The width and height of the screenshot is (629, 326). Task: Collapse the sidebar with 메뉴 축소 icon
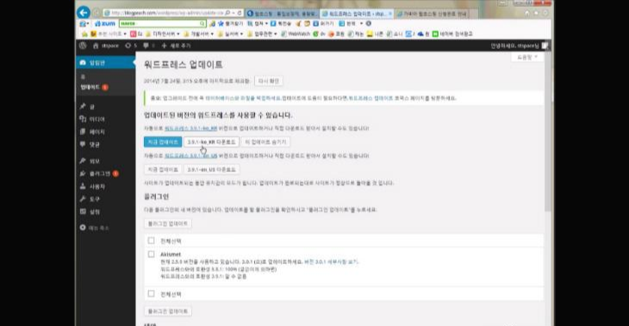(x=83, y=227)
